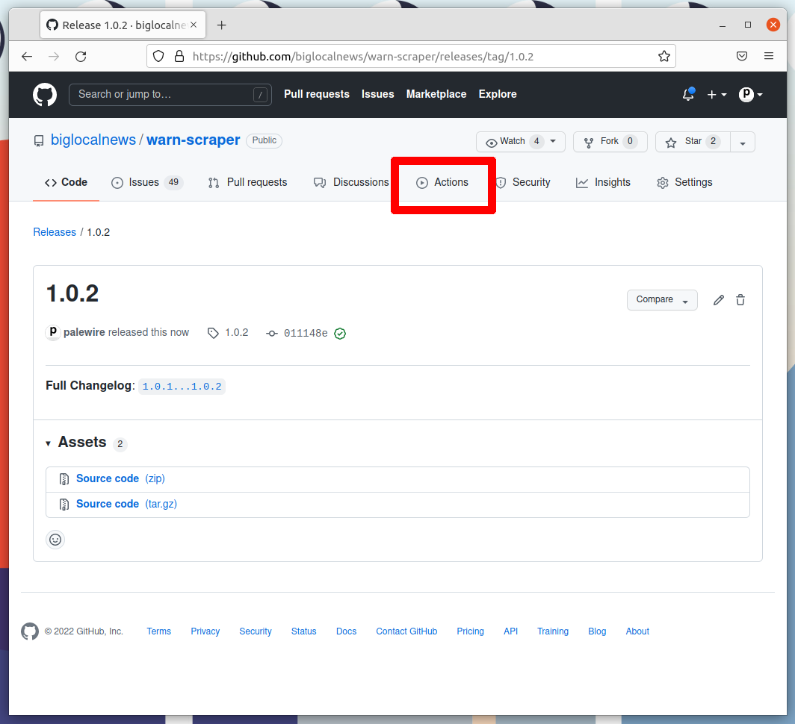Open the 1.0.1...1.0.2 changelog link

click(182, 387)
